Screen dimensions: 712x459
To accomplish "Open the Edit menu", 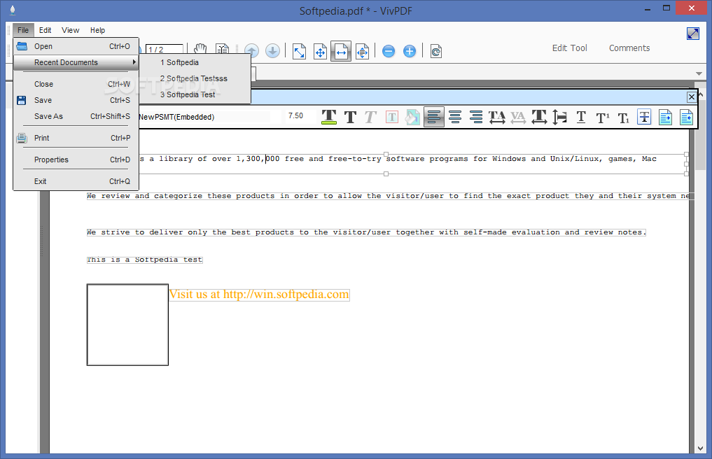I will [45, 30].
